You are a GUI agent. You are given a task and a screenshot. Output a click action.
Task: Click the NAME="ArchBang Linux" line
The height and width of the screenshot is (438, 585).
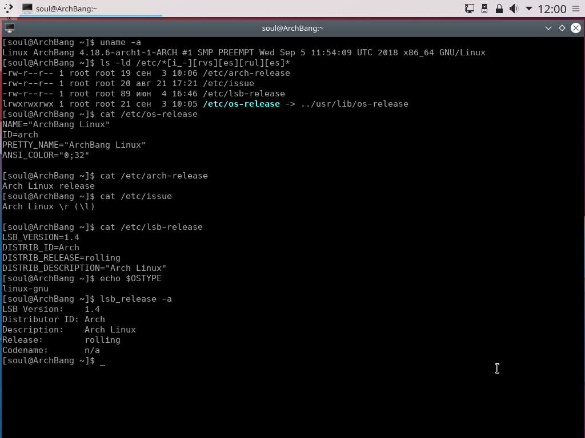tap(56, 124)
